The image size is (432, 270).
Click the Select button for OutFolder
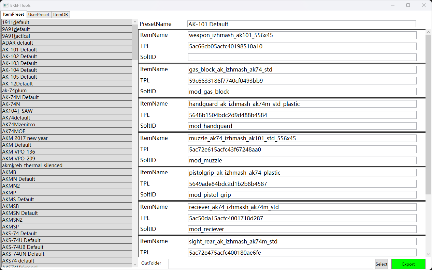point(381,264)
